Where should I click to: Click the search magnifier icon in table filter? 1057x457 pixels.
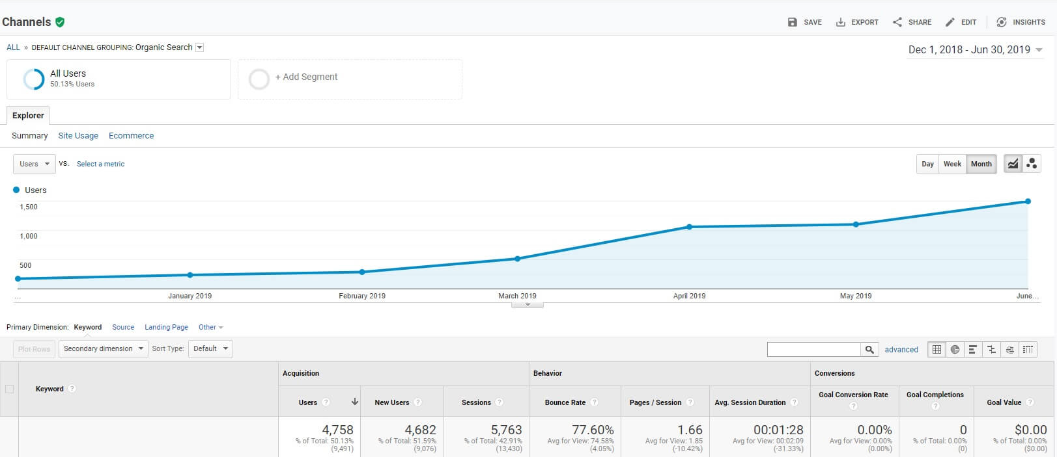coord(869,350)
